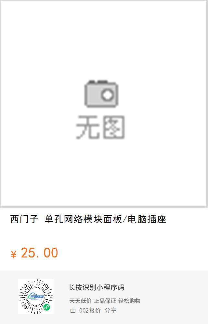Tap the 分享 text in the footer
This screenshot has width=208, height=324.
coord(110,310)
